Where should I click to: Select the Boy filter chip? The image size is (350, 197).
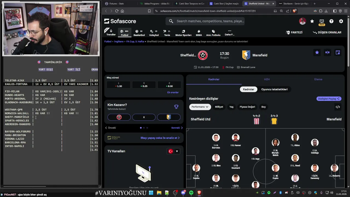[x=264, y=107]
